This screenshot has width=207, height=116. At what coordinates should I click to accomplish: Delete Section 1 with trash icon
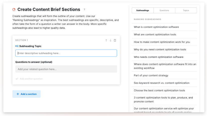115,40
